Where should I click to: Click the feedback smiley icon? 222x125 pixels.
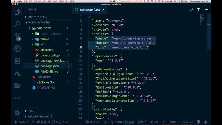[198, 122]
